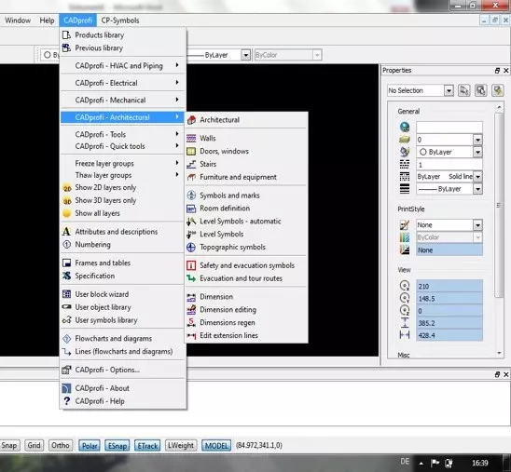This screenshot has width=511, height=472.
Task: Click the DE language indicator in taskbar
Action: click(405, 461)
